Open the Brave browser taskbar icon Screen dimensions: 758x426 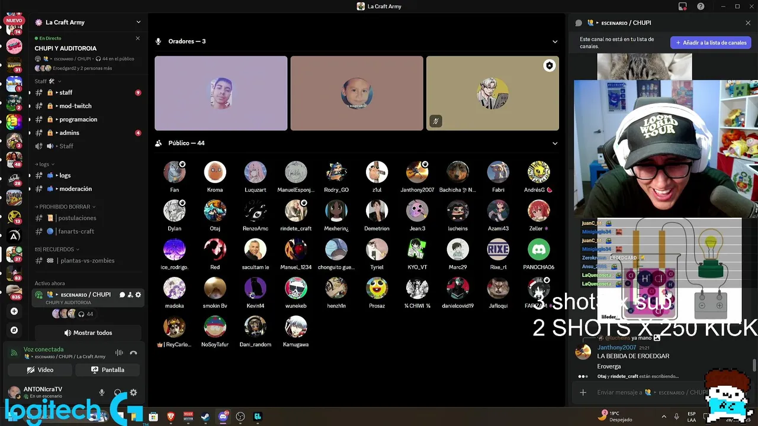pos(171,417)
